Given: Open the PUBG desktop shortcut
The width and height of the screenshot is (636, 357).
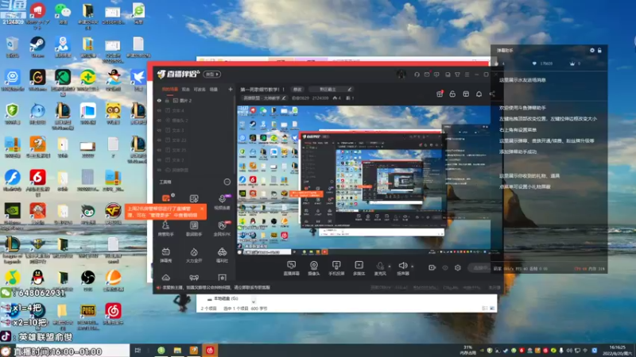Looking at the screenshot, I should coord(87,315).
